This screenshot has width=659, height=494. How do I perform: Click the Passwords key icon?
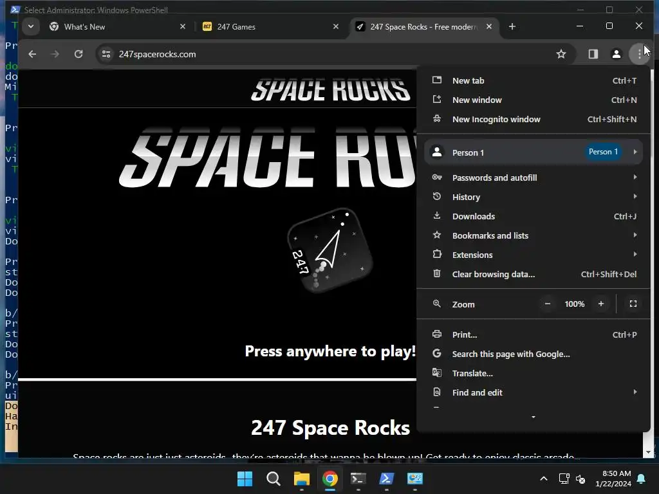437,177
